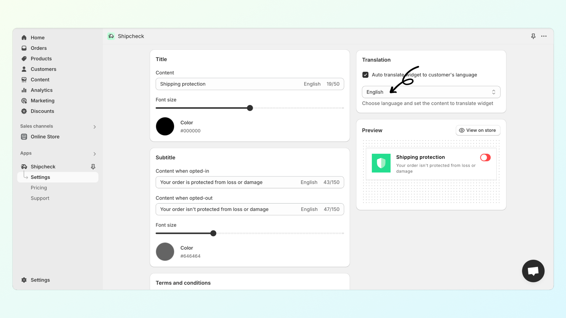Screen dimensions: 566x318
Task: Unpin Shipcheck app in the sidebar
Action: click(93, 167)
